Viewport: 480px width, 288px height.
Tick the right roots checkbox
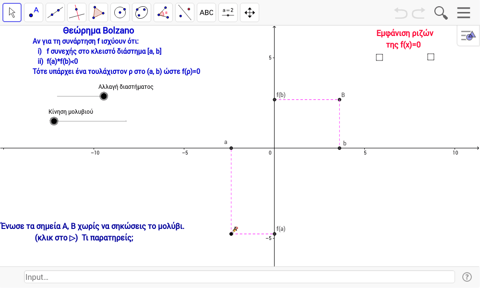pyautogui.click(x=431, y=57)
